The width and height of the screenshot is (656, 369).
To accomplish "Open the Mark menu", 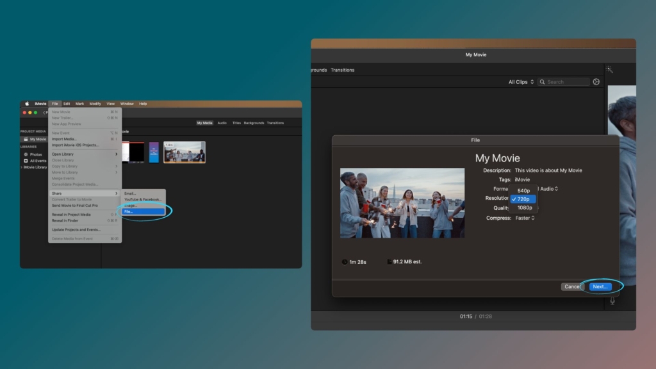I will coord(79,104).
